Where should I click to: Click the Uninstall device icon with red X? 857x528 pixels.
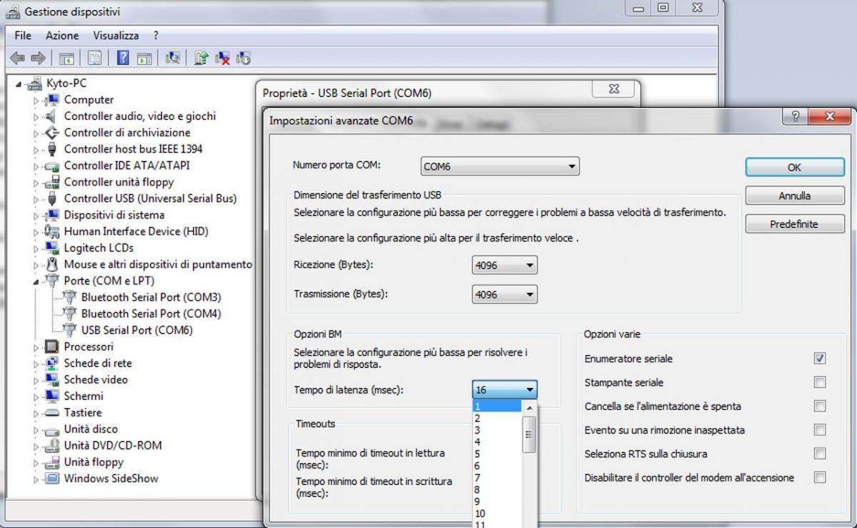223,58
